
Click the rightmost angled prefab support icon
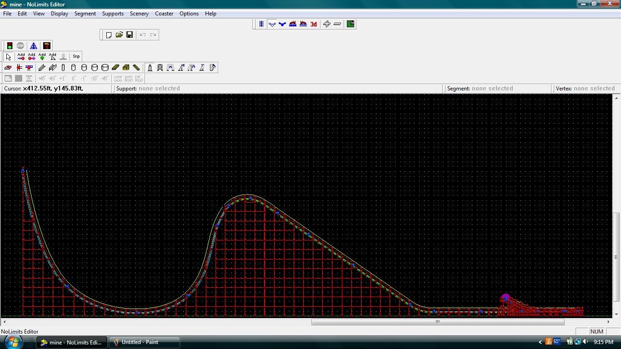pyautogui.click(x=212, y=68)
